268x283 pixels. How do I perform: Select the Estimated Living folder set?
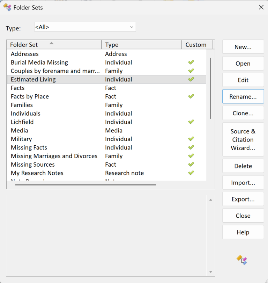(106, 79)
